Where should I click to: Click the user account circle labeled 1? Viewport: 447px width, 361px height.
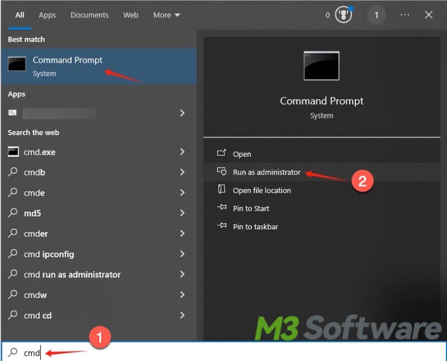[376, 15]
